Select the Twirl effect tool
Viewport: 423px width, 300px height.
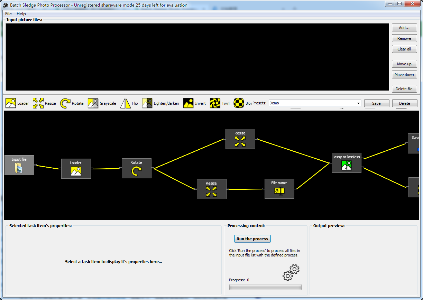click(215, 103)
